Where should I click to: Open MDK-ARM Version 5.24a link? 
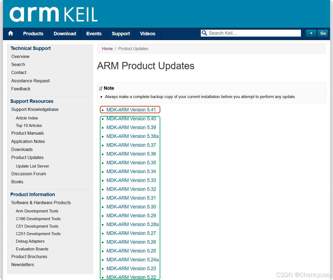point(132,260)
